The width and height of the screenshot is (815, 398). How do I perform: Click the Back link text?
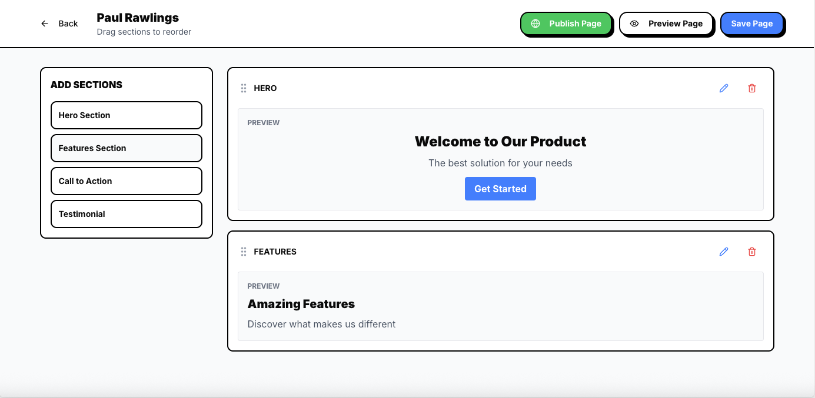(68, 24)
